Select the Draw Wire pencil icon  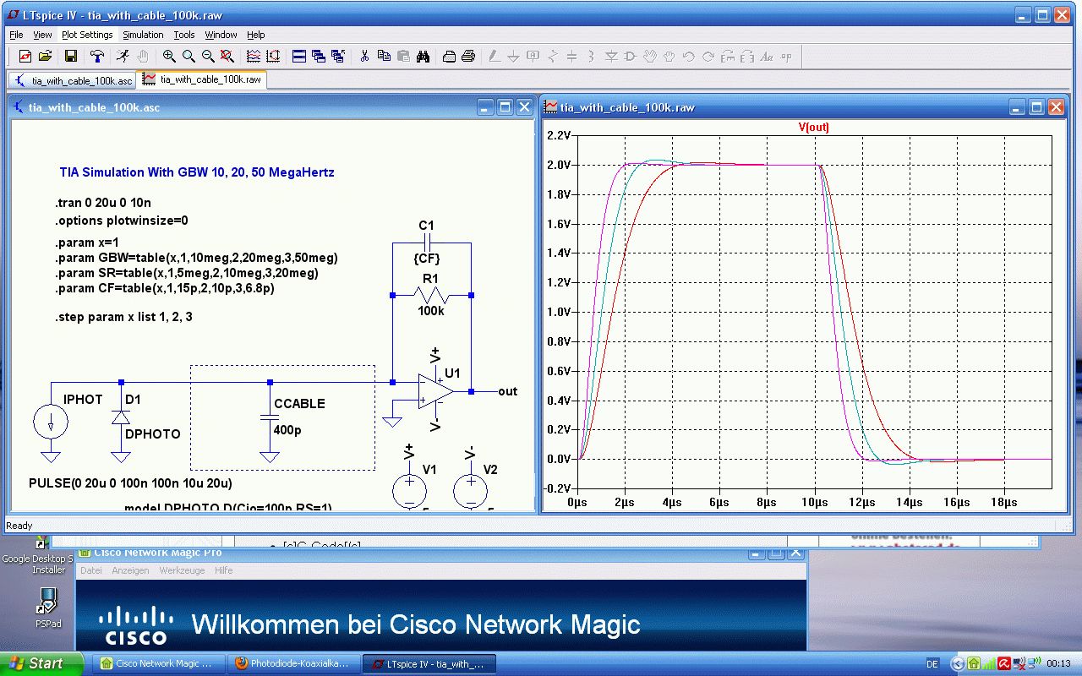pyautogui.click(x=495, y=57)
